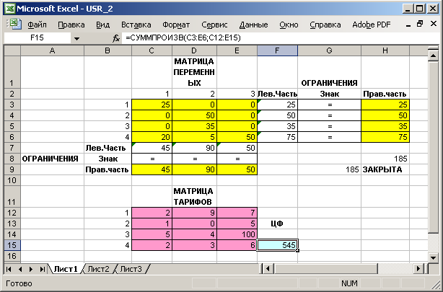
Task: Click the vertical scrollbar up arrow
Action: 434,55
